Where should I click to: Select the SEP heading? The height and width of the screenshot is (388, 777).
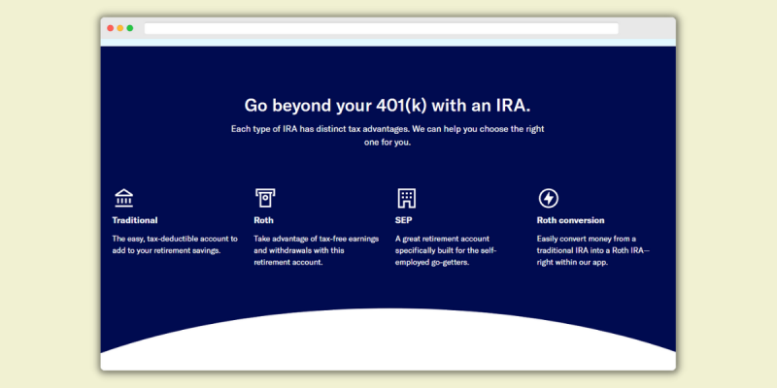pos(403,220)
